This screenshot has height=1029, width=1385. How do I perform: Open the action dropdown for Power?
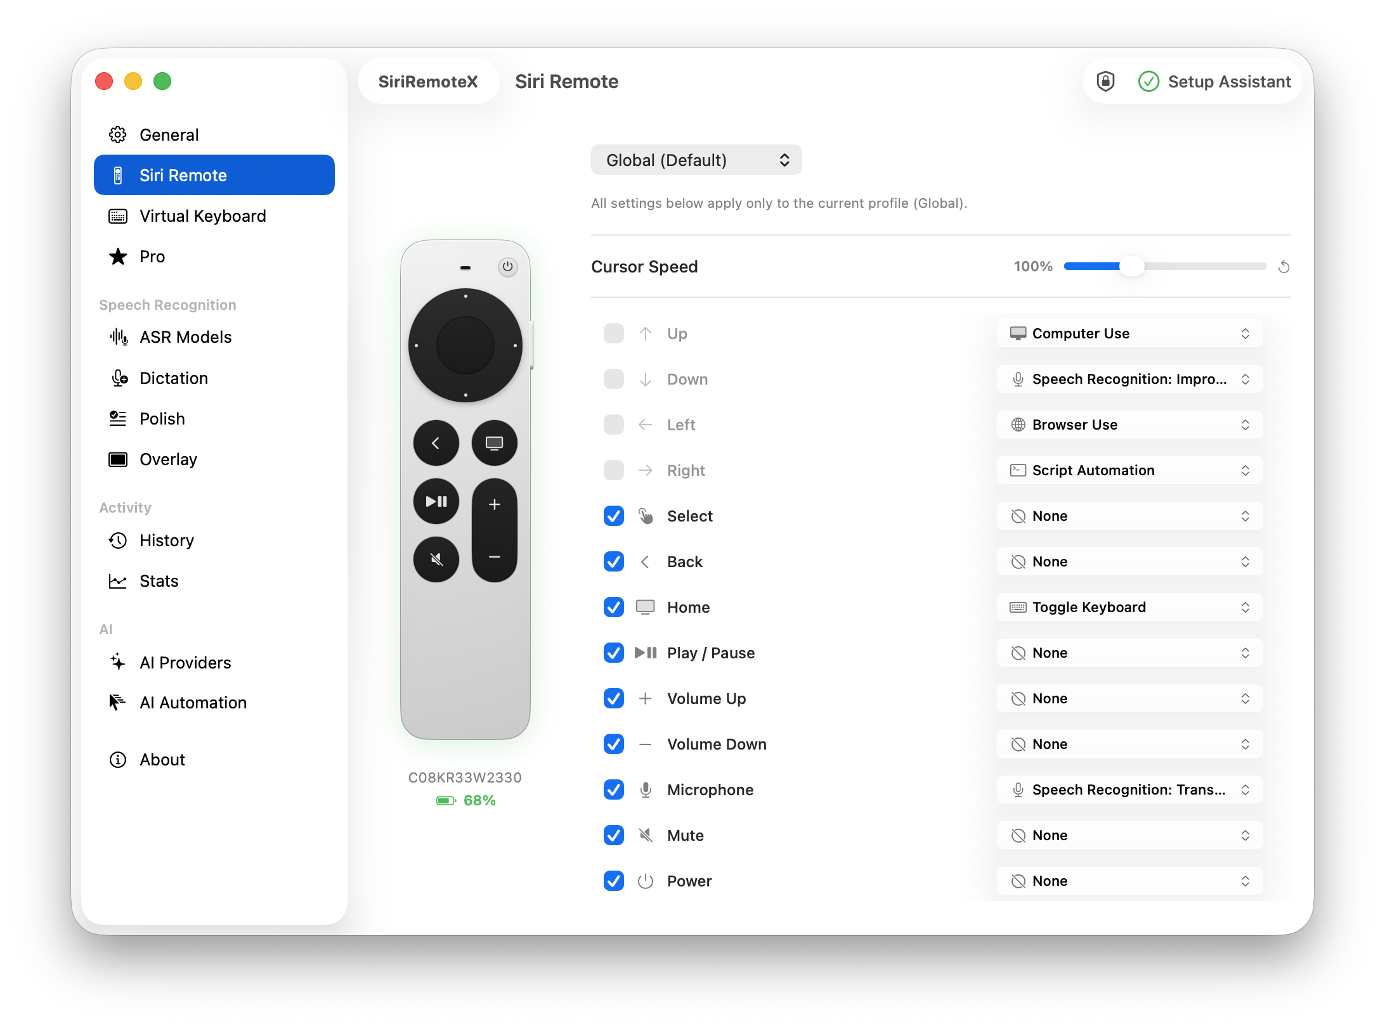click(x=1129, y=881)
